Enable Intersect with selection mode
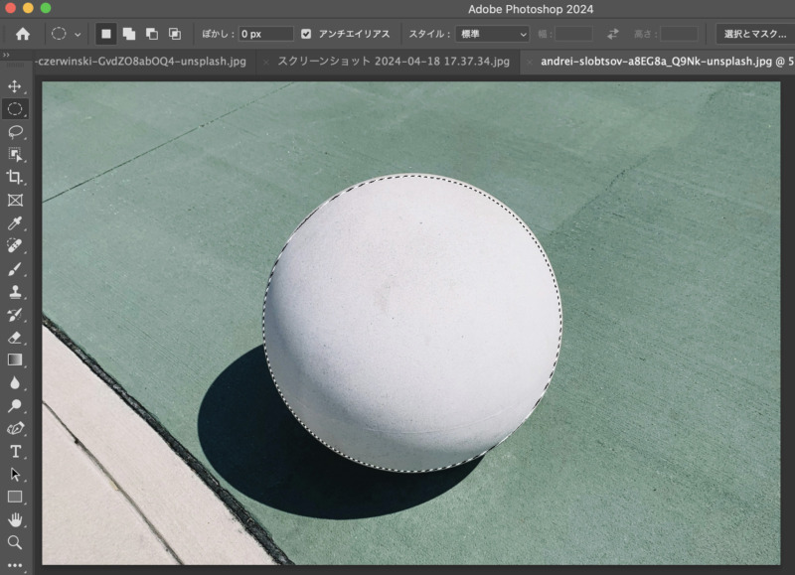The image size is (795, 575). click(x=175, y=34)
